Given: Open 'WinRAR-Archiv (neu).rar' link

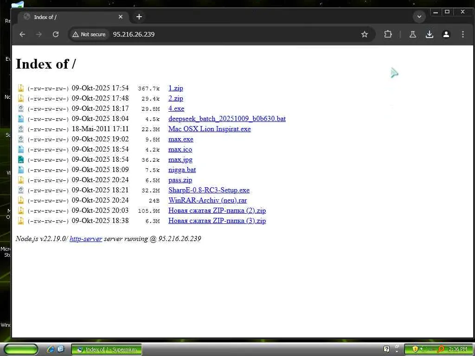Looking at the screenshot, I should coord(207,200).
